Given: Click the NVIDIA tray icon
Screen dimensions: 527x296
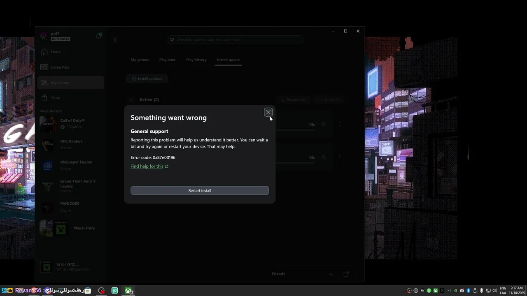Looking at the screenshot, I should [x=455, y=291].
